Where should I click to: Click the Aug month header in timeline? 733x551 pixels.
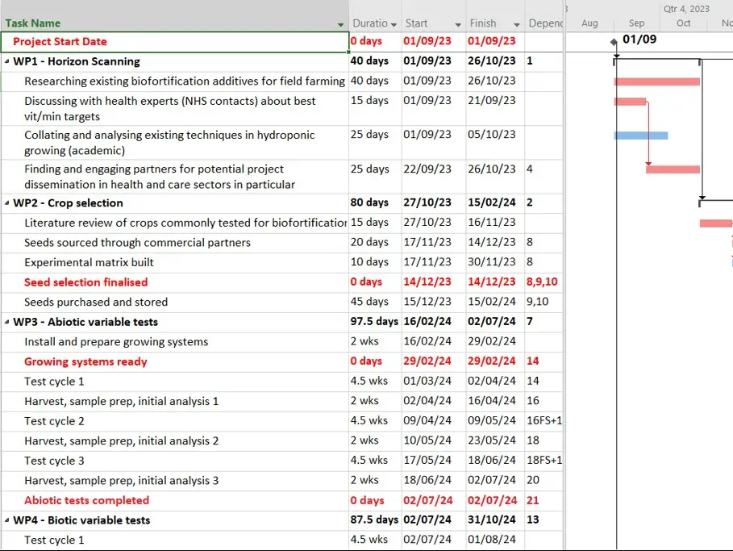tap(589, 23)
